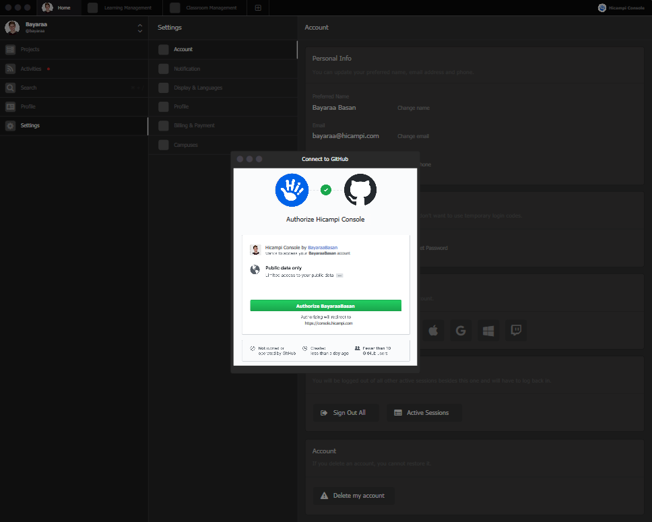This screenshot has height=522, width=652.
Task: Connect account using the Microsoft icon
Action: 488,330
